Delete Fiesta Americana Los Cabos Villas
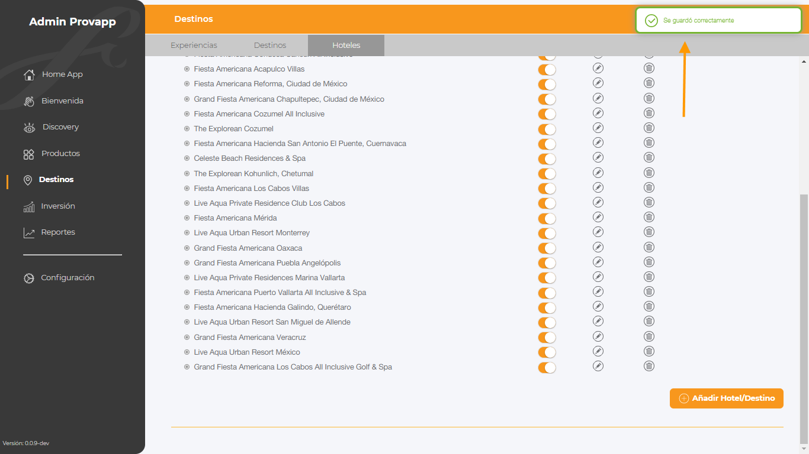Screen dimensions: 809x454 click(649, 187)
